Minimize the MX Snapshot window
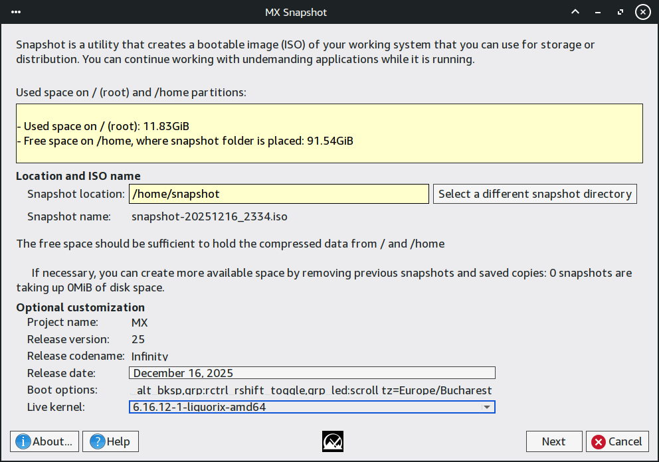The width and height of the screenshot is (659, 462). coord(598,12)
